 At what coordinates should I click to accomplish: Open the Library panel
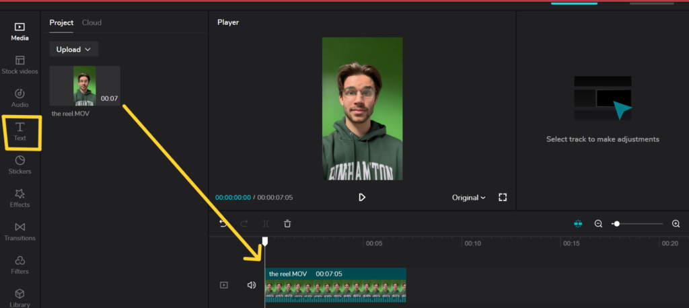(20, 297)
